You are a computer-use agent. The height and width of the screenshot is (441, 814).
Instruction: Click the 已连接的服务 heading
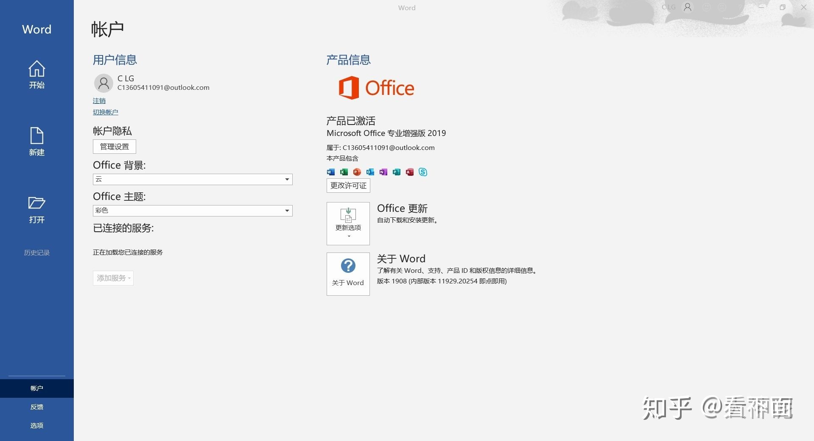click(123, 228)
